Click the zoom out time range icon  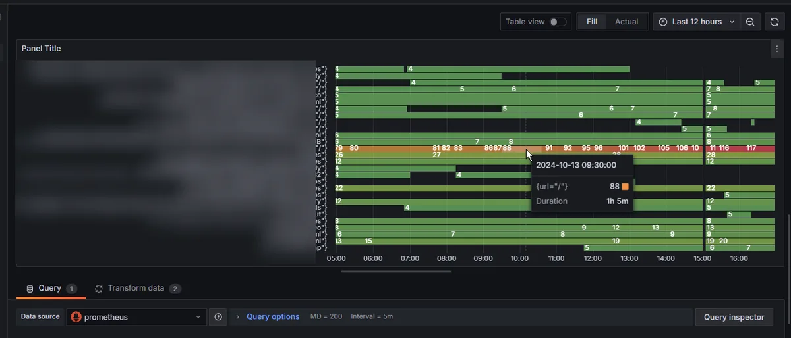coord(750,22)
